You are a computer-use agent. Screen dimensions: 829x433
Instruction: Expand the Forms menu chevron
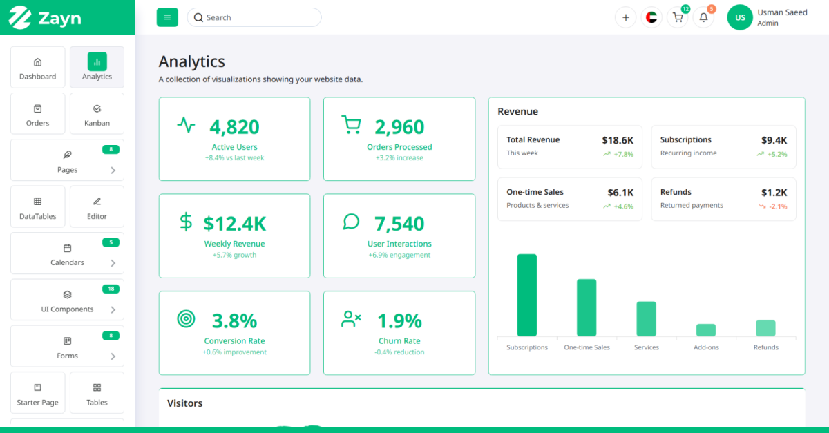113,356
